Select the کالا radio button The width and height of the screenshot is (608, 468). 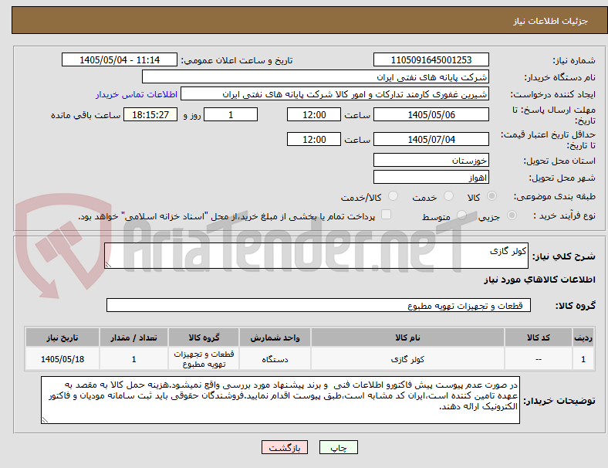coord(491,196)
